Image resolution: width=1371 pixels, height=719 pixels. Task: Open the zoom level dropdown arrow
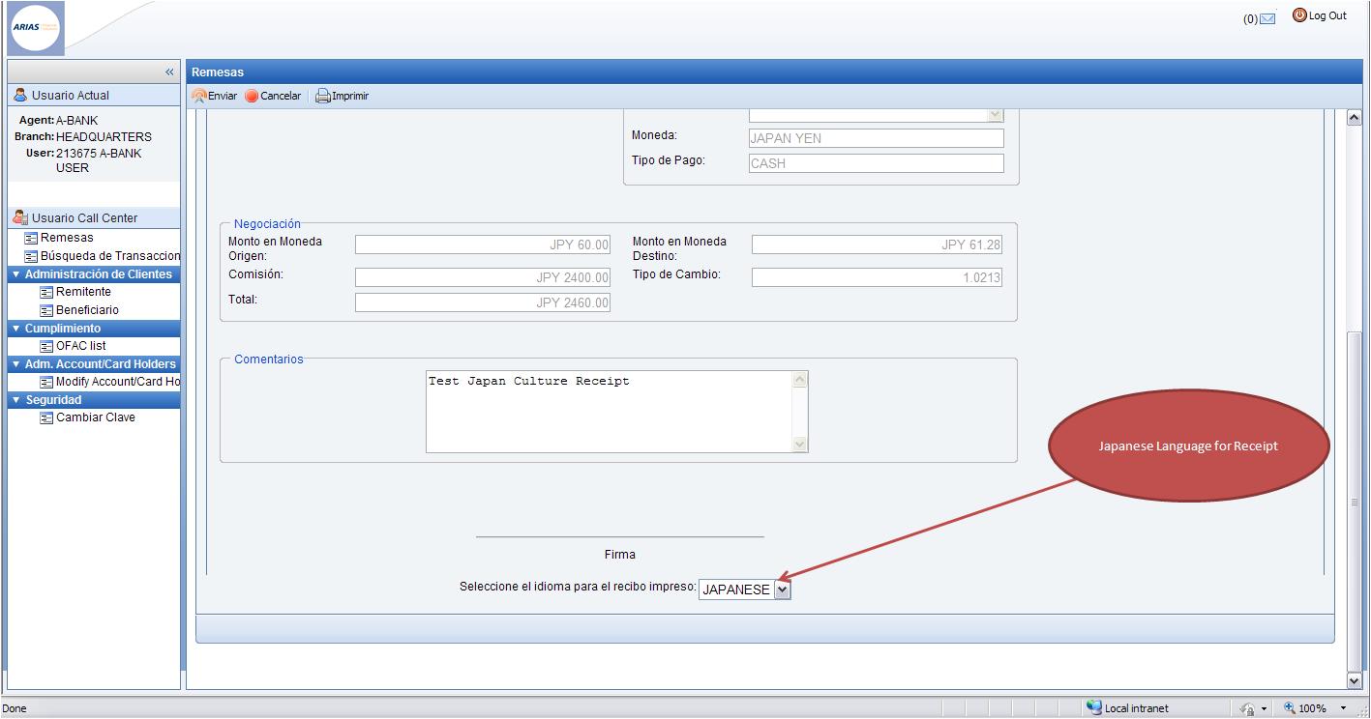click(1343, 708)
